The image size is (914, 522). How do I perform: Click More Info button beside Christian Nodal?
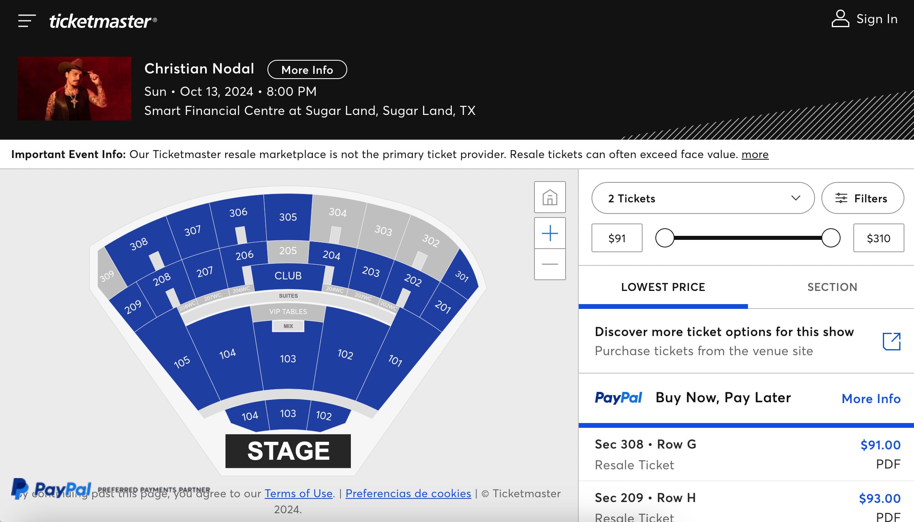point(307,70)
